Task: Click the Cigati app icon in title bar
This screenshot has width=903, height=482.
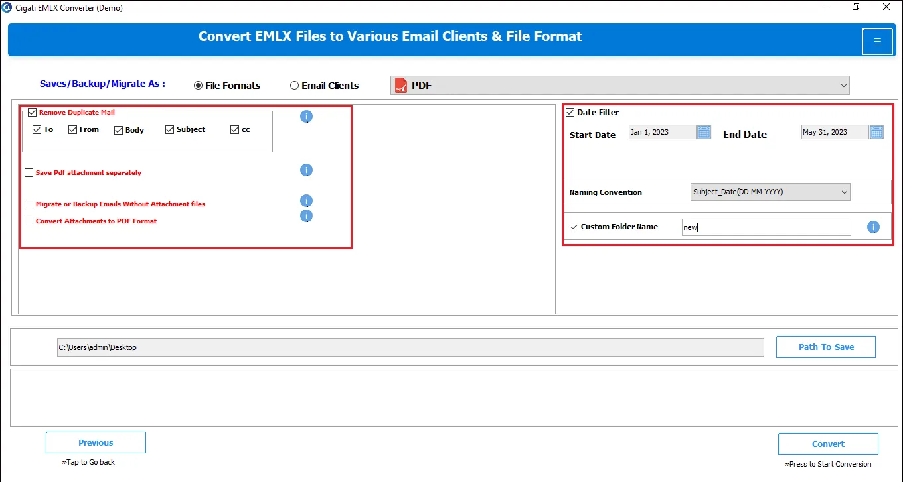Action: 7,8
